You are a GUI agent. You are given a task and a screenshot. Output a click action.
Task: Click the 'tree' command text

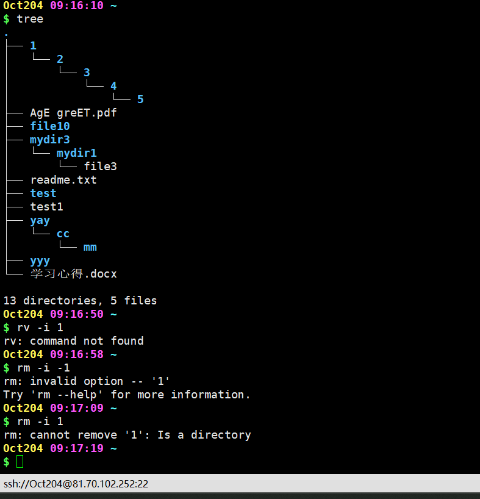tap(30, 19)
